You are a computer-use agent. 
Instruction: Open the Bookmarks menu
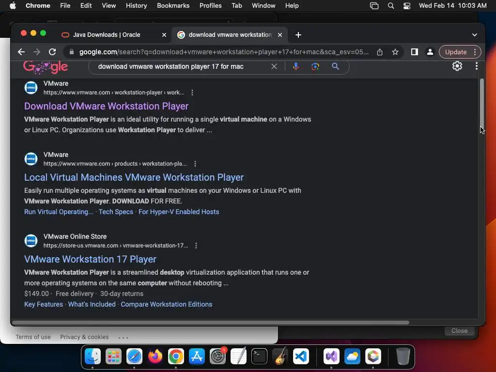173,5
